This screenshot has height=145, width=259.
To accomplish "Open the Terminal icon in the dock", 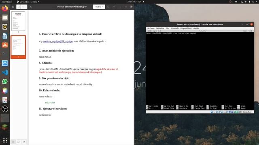I will [x=5, y=54].
